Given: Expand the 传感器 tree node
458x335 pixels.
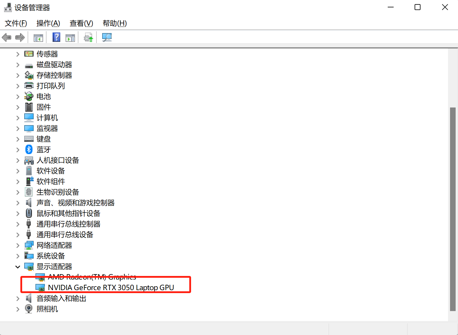Looking at the screenshot, I should pos(18,54).
